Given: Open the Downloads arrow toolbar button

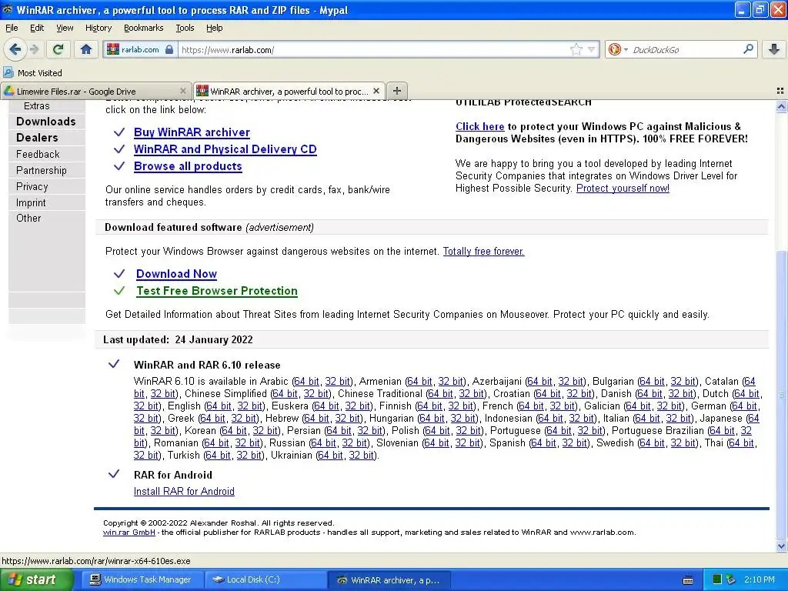Looking at the screenshot, I should click(774, 49).
